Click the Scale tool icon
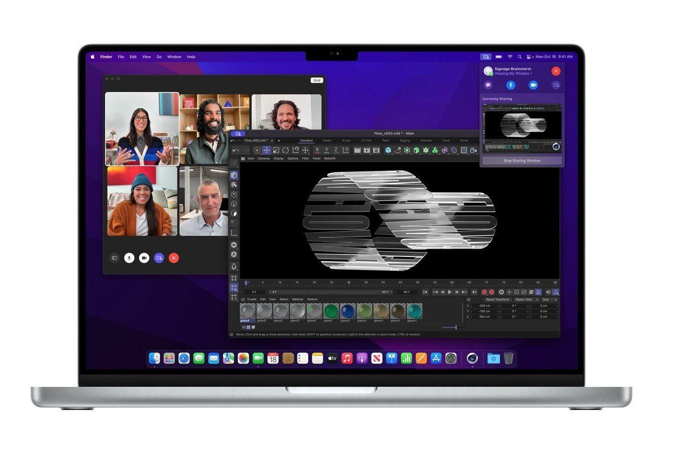The image size is (676, 450). pos(276,150)
